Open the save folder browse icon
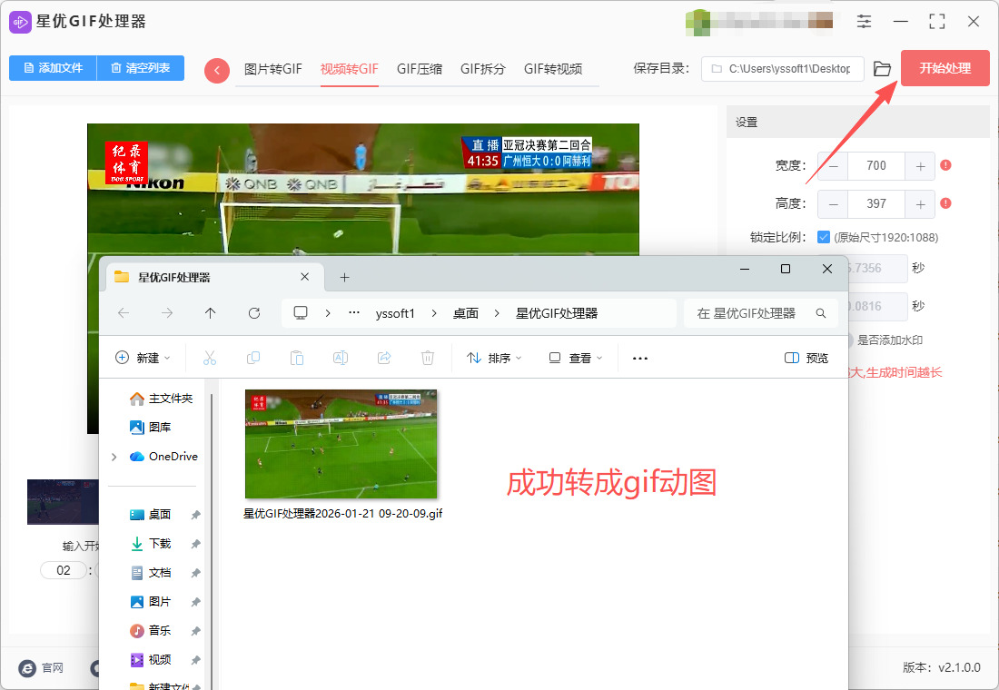Screen dimensions: 999x690 [882, 69]
